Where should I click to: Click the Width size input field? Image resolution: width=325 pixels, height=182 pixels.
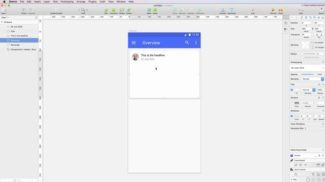(x=306, y=29)
